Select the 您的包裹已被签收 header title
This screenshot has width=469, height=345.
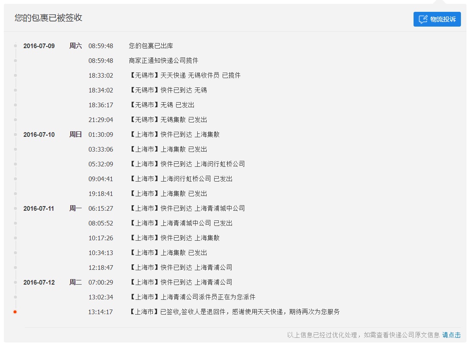pos(48,18)
